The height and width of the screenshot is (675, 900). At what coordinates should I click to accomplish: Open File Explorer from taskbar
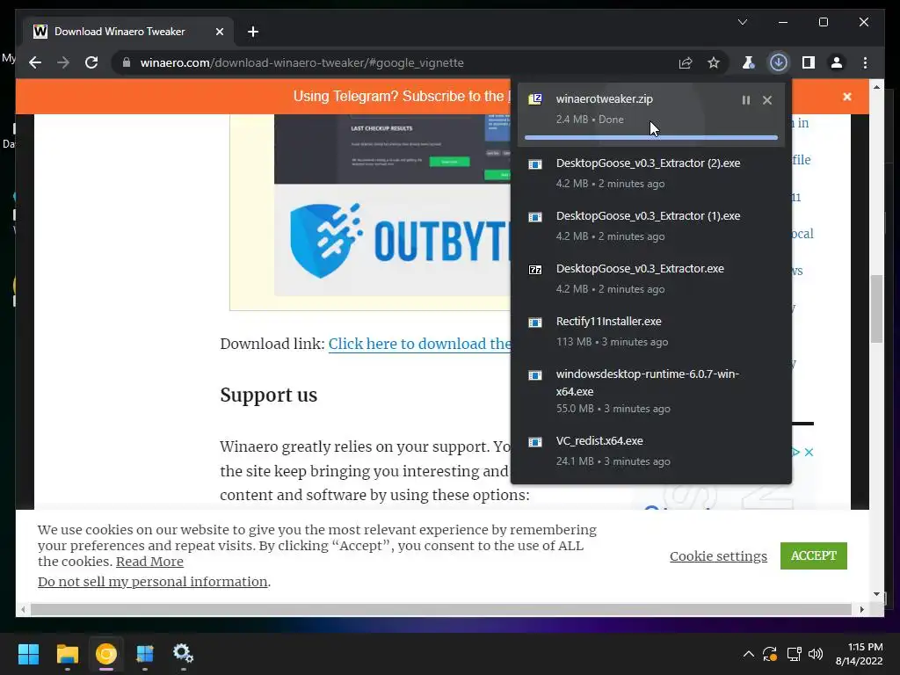pos(67,654)
